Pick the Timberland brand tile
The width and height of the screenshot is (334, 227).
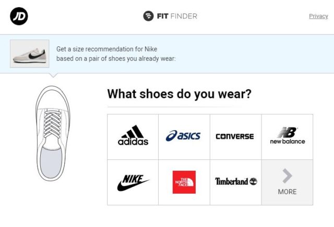click(236, 182)
